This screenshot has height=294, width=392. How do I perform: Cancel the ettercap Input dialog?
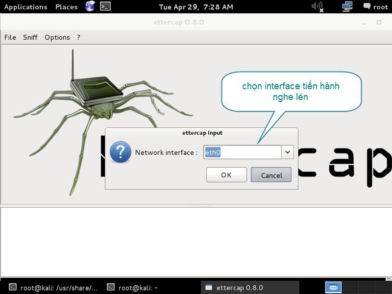coord(271,175)
